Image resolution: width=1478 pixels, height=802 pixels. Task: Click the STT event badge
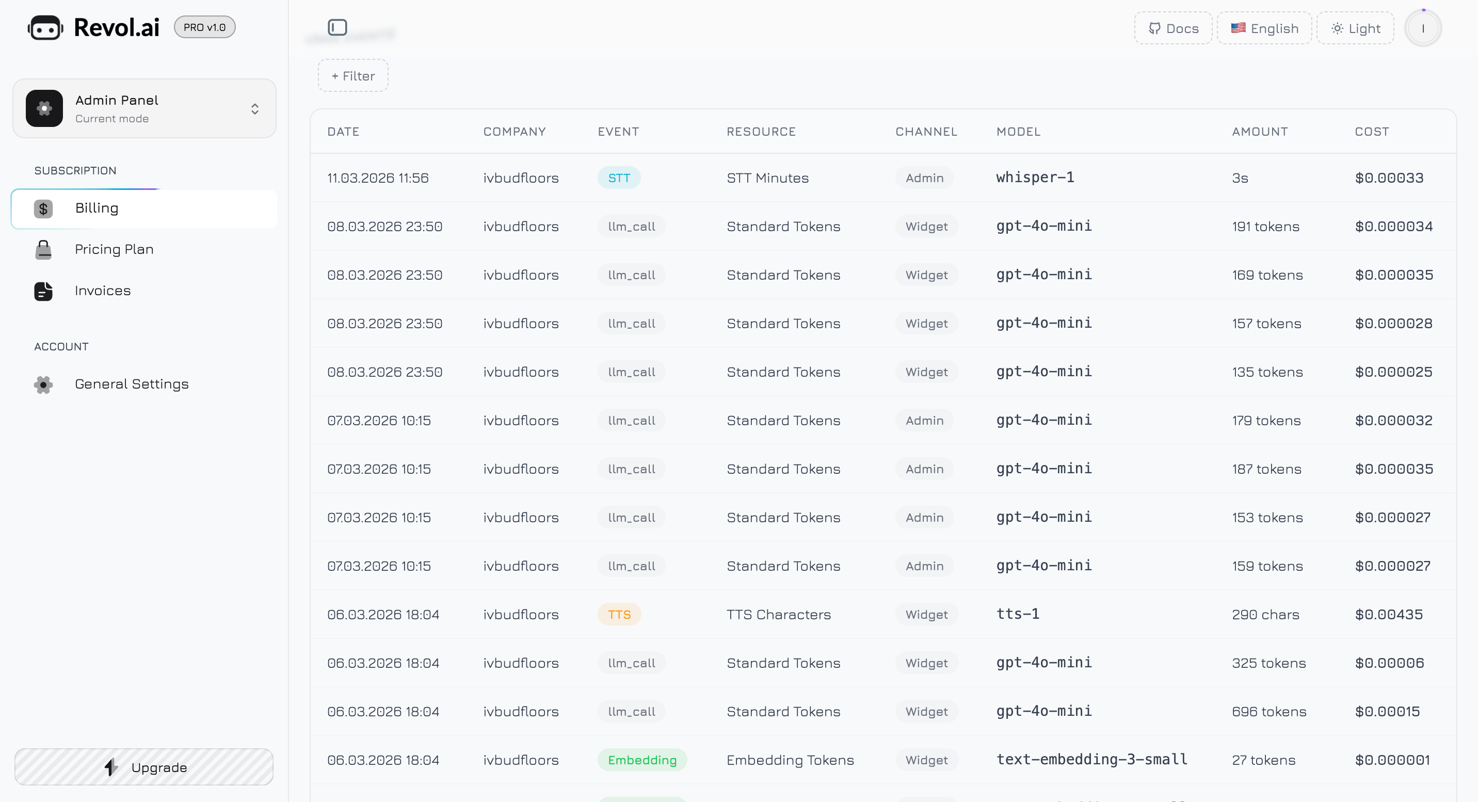point(619,178)
